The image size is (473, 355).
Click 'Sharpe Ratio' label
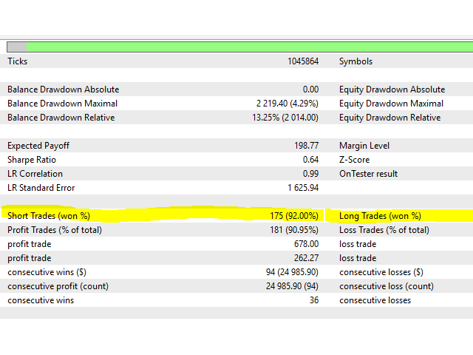32,160
